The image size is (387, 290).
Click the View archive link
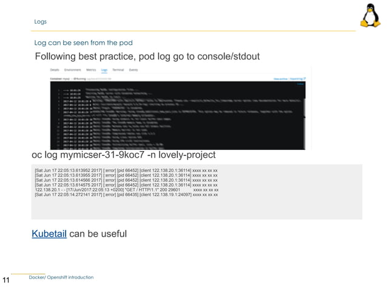point(281,79)
